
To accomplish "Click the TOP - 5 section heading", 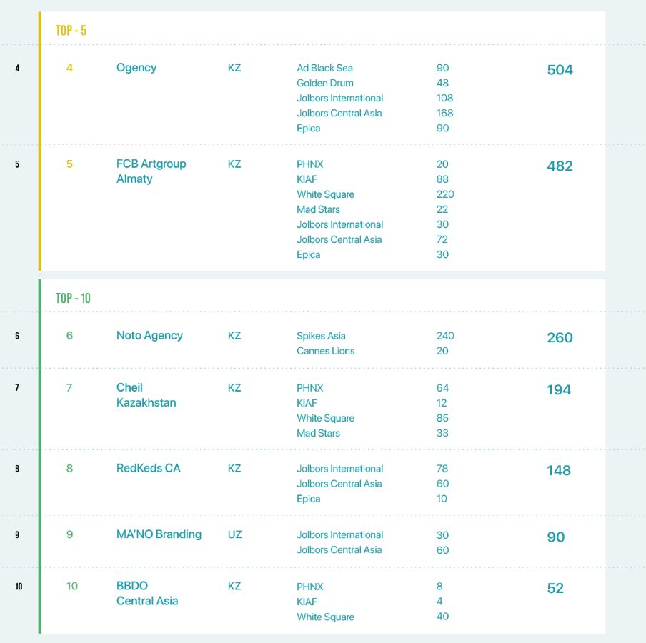I will (71, 31).
